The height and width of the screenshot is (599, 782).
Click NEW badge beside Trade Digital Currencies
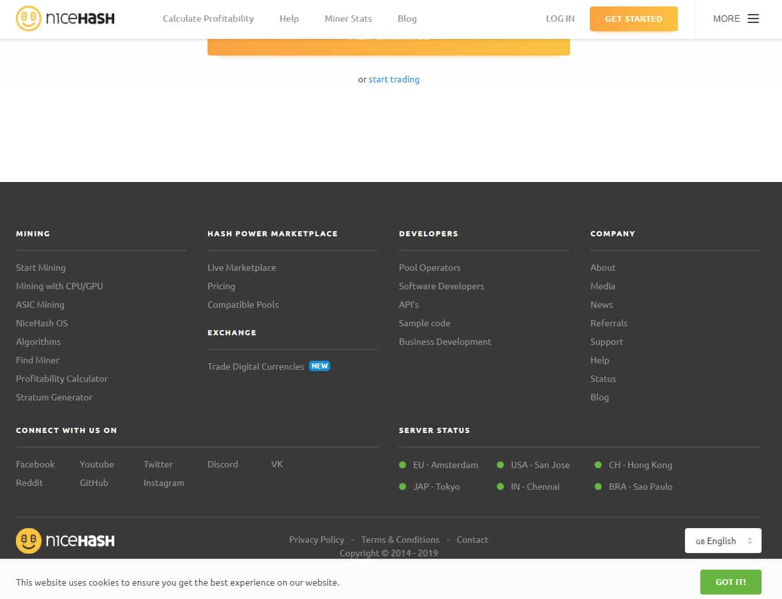(319, 367)
